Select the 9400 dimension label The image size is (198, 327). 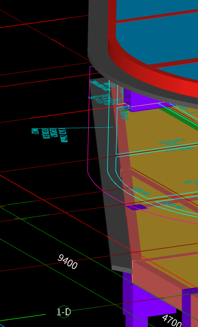[68, 261]
